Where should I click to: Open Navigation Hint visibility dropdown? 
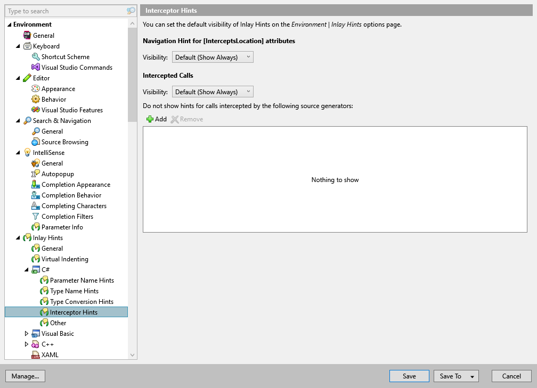coord(213,57)
